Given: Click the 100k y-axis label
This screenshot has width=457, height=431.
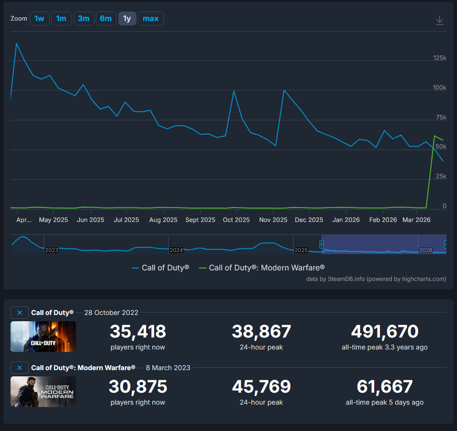Looking at the screenshot, I should [439, 87].
